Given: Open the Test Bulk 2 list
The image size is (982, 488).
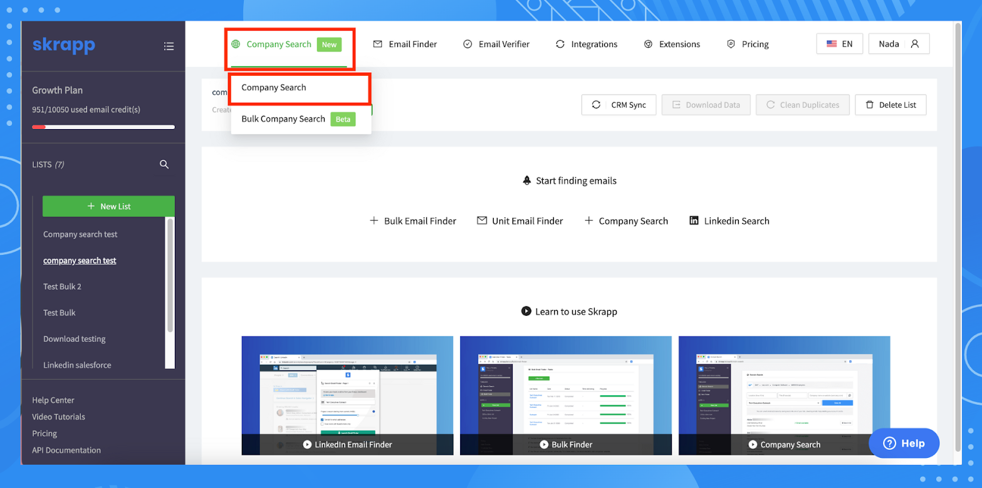Looking at the screenshot, I should [62, 286].
